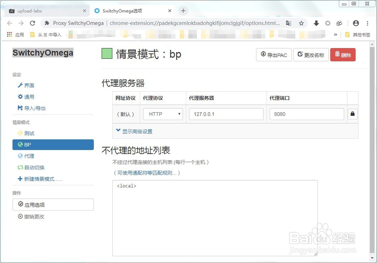
Task: Select the SwitchyOmega选项 tab
Action: (x=133, y=11)
